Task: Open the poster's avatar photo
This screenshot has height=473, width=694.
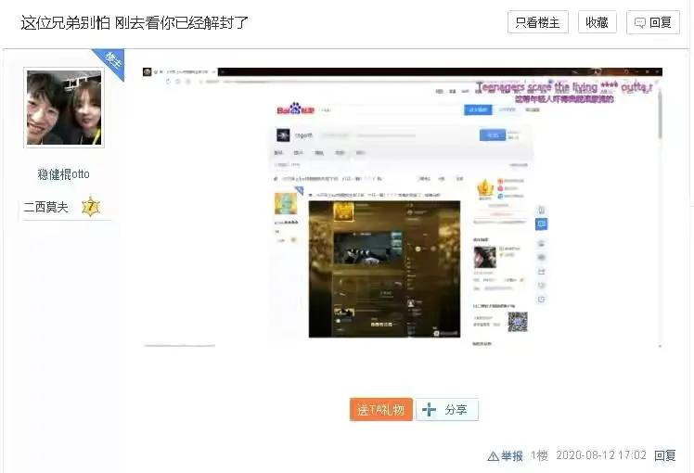Action: (x=64, y=108)
